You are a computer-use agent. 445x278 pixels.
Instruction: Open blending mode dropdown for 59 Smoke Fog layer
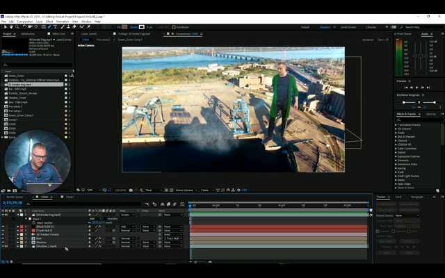127,215
